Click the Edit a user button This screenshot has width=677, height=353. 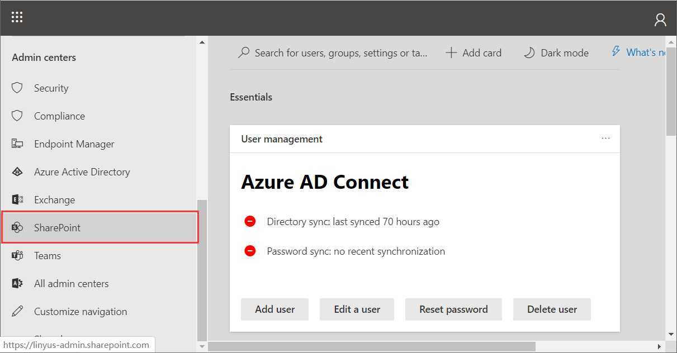(357, 309)
